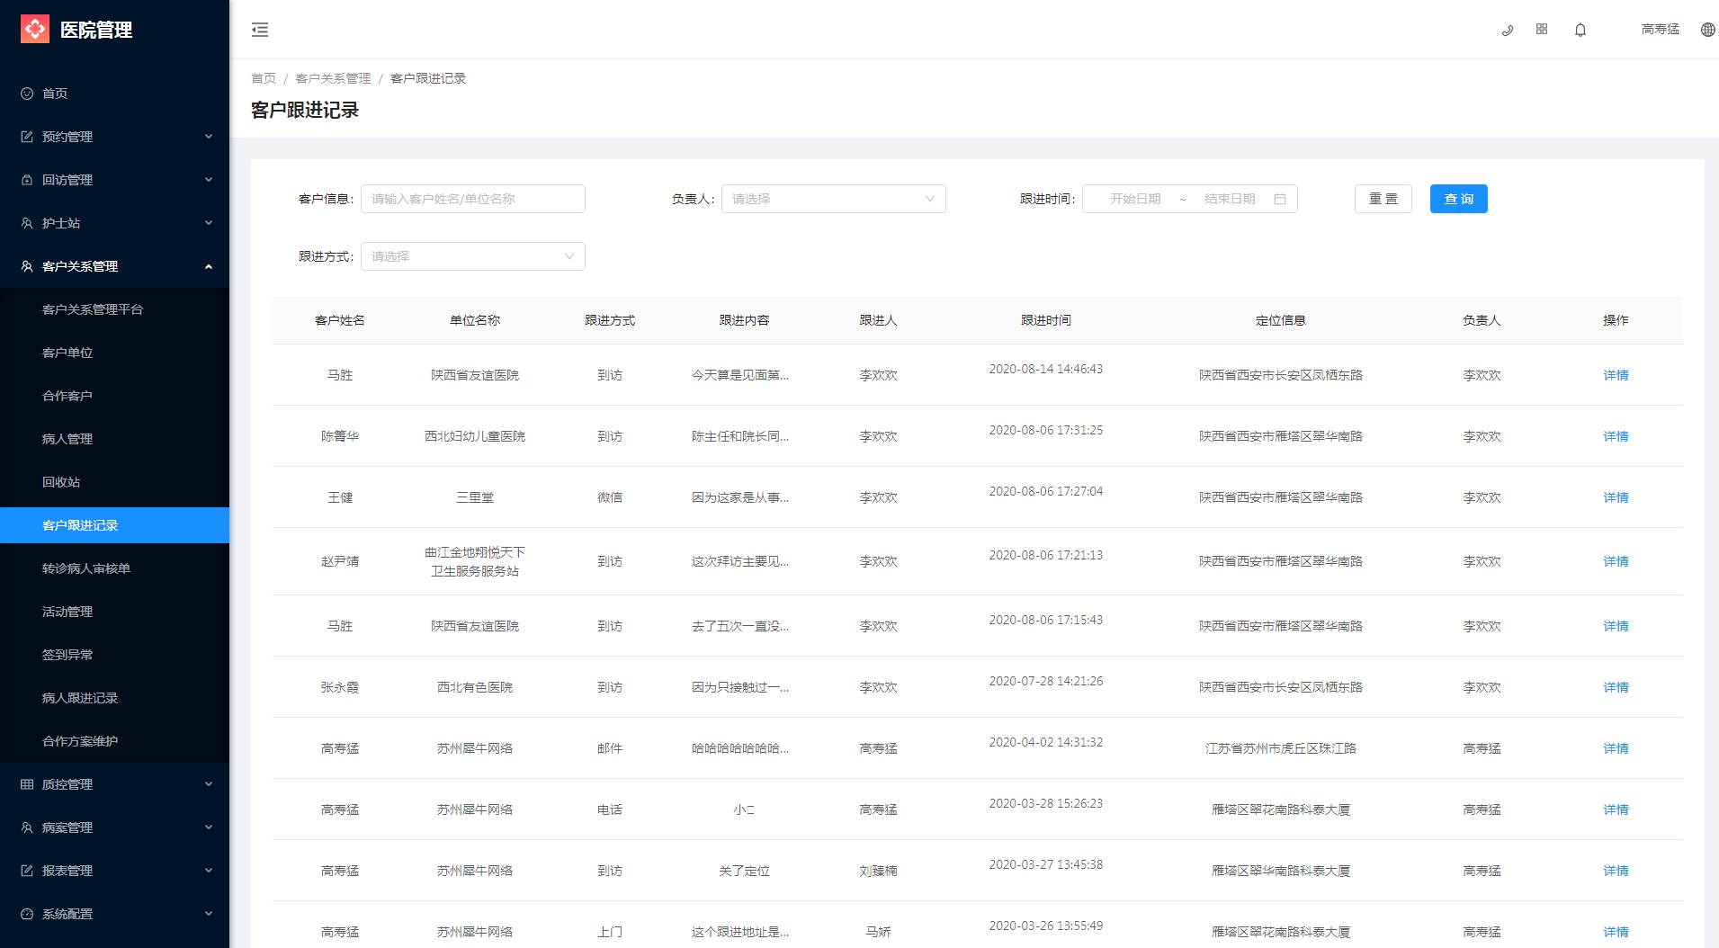Screen dimensions: 1719x948
Task: Click the 护士站 person icon in the sidebar
Action: click(x=27, y=223)
